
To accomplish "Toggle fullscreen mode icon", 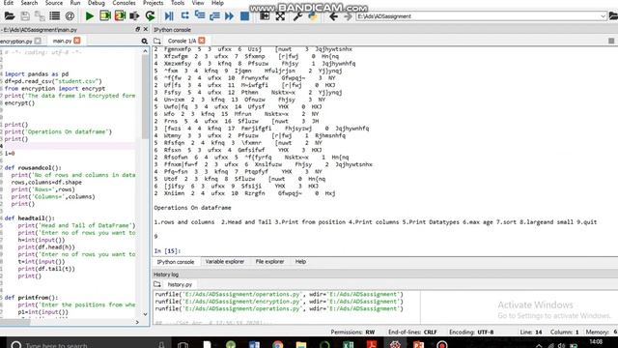I will pyautogui.click(x=280, y=16).
